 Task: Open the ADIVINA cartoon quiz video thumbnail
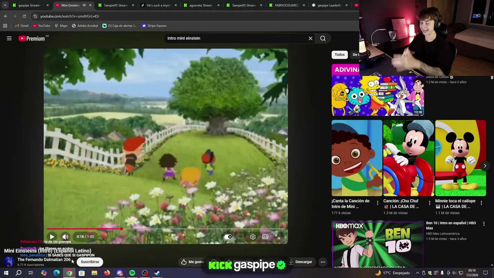coord(378,90)
